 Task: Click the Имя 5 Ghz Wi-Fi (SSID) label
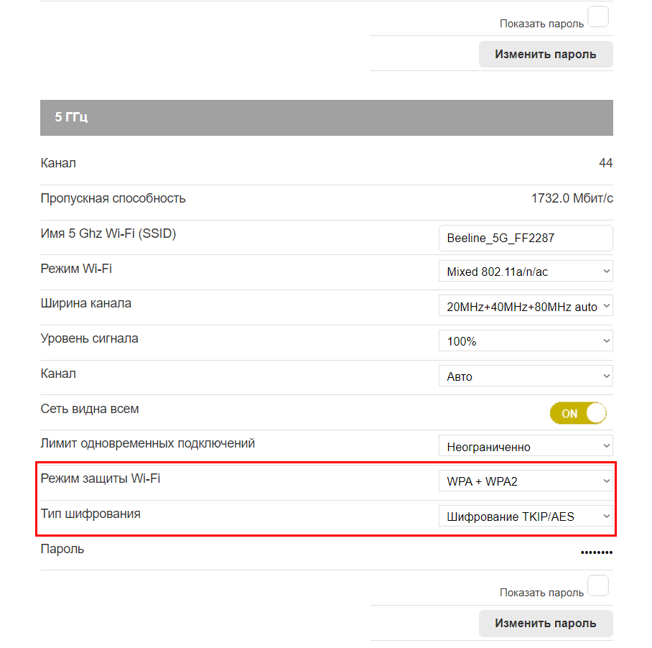click(108, 233)
